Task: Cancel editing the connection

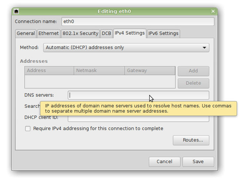Action: point(164,162)
